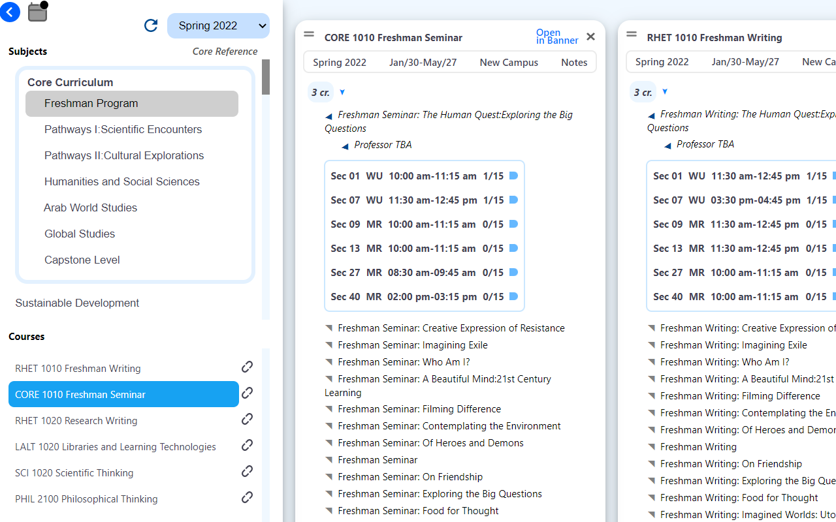Screen dimensions: 836x522
Task: Click blue tag for CORE 1010 Sec 09
Action: click(513, 224)
